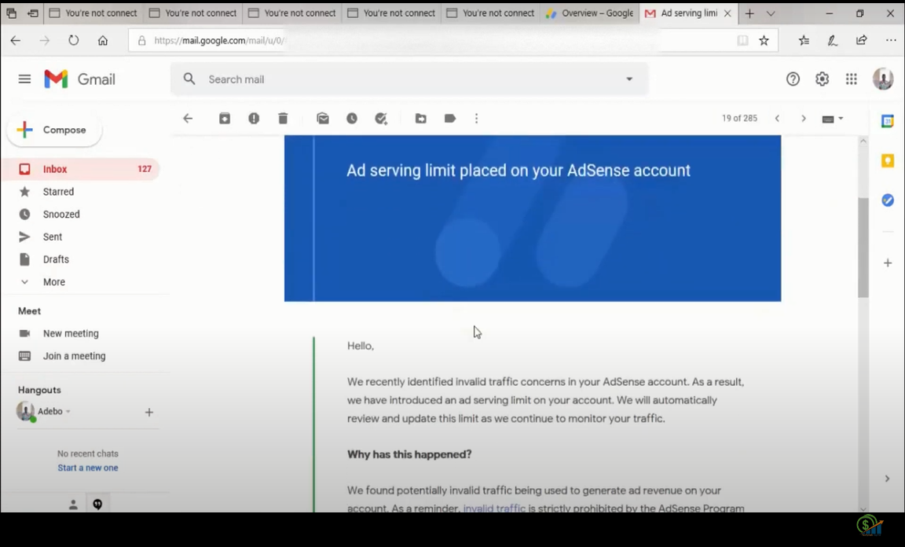
Task: Close the Ad serving limit tab
Action: (727, 13)
